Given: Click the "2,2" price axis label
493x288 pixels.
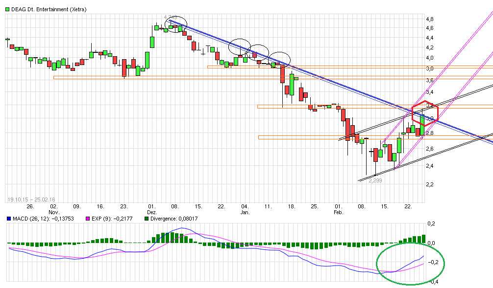Looking at the screenshot, I should (x=430, y=184).
